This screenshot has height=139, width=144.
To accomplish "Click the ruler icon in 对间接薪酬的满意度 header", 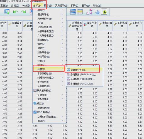I will click(x=70, y=26).
